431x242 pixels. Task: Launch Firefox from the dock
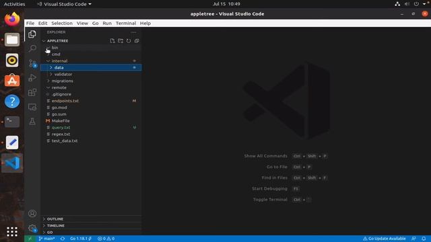coord(12,19)
